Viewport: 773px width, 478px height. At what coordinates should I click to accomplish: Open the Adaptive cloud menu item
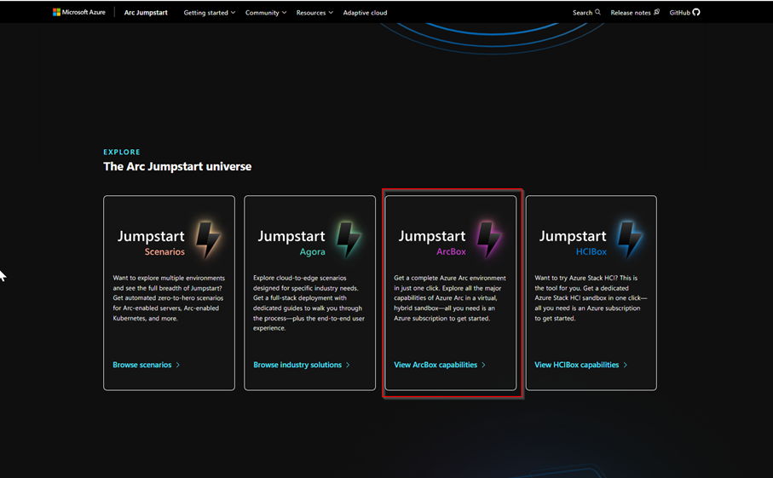(x=365, y=13)
